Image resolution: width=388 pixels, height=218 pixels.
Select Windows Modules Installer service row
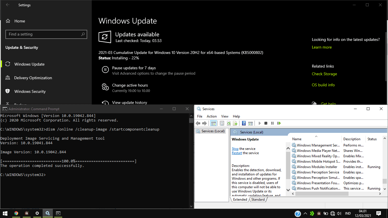[x=336, y=167]
